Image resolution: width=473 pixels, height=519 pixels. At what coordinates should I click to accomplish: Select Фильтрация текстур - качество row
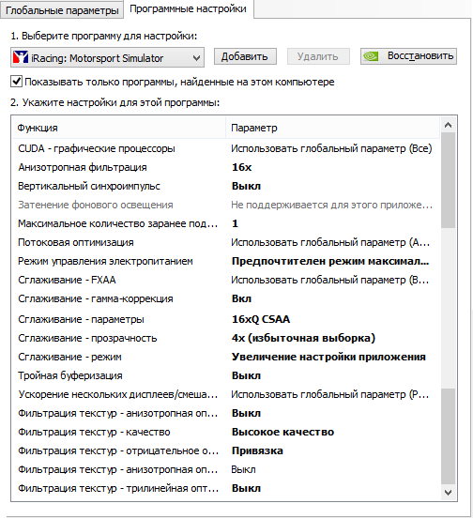click(226, 432)
